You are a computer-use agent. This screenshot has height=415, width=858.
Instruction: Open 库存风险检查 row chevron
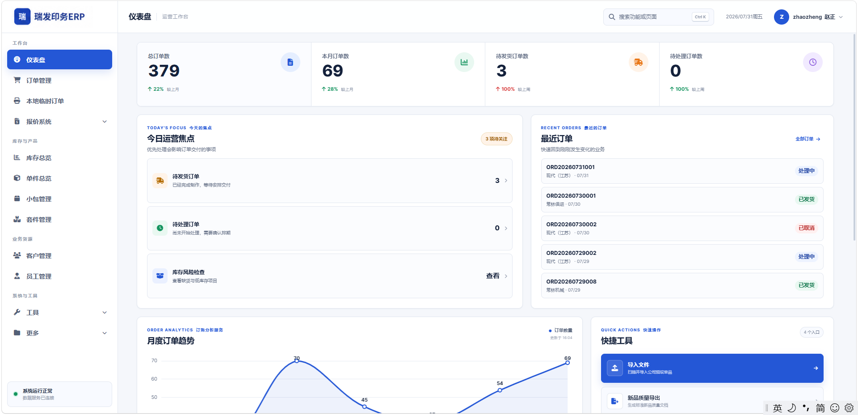point(506,276)
